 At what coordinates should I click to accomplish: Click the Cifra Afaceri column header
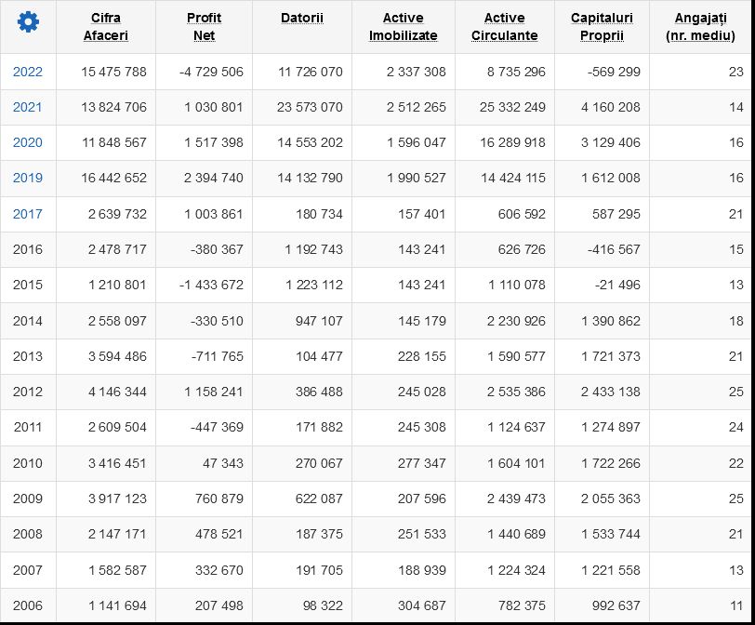point(105,26)
